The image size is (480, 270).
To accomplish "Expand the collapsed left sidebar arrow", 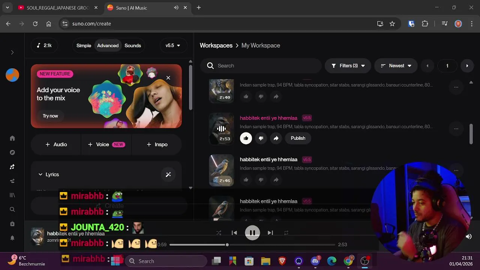I will coord(12,52).
